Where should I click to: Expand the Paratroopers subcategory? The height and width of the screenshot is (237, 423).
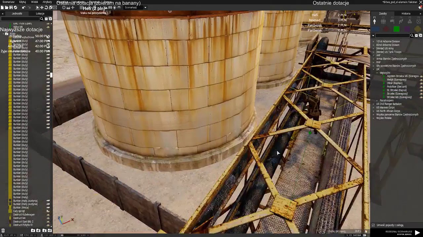377,100
